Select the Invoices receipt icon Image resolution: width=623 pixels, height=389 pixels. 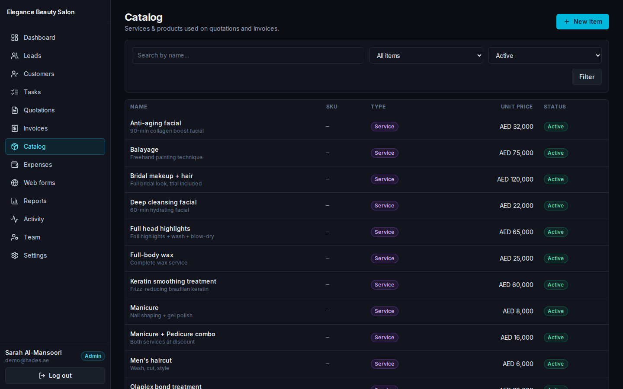click(15, 128)
